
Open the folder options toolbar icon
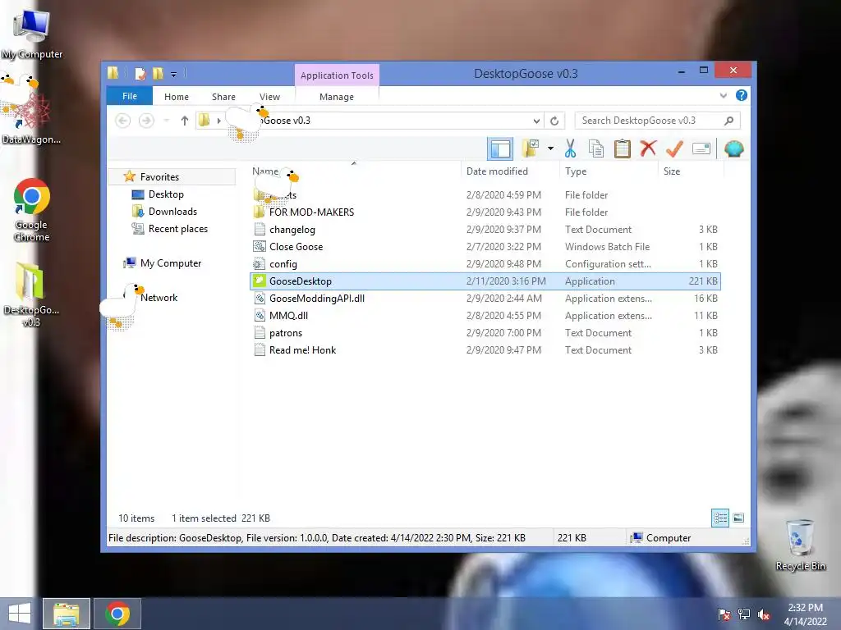[531, 148]
